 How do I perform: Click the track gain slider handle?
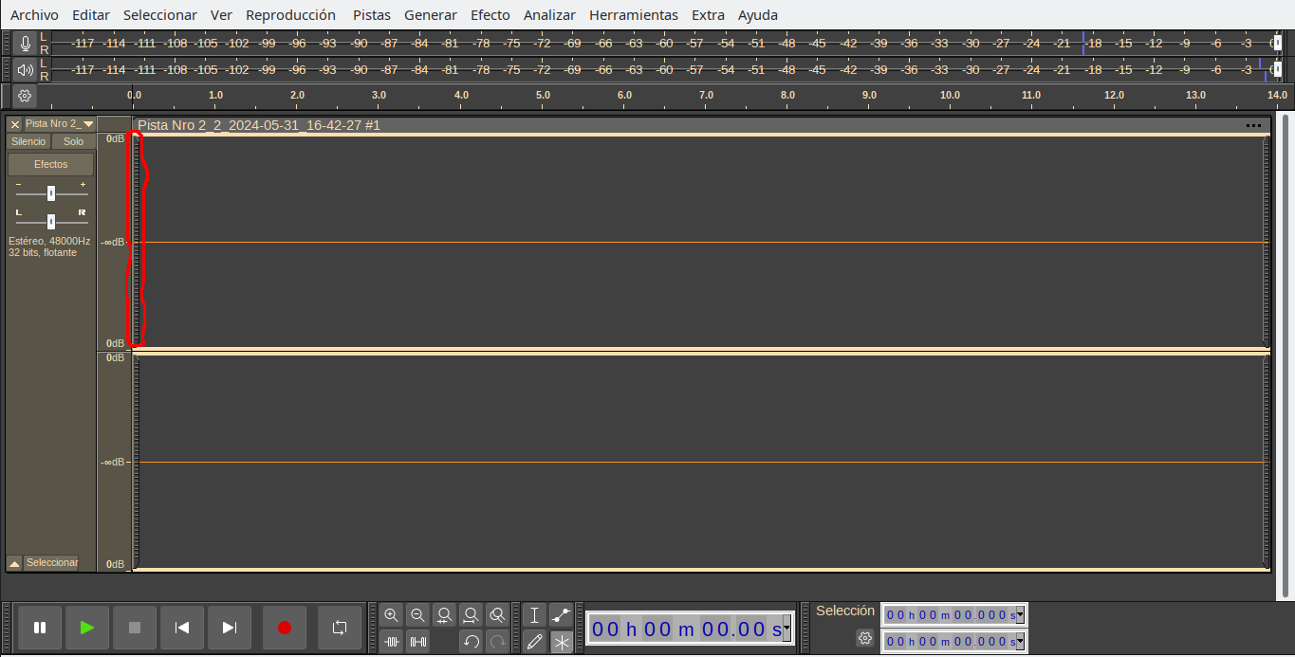click(51, 193)
